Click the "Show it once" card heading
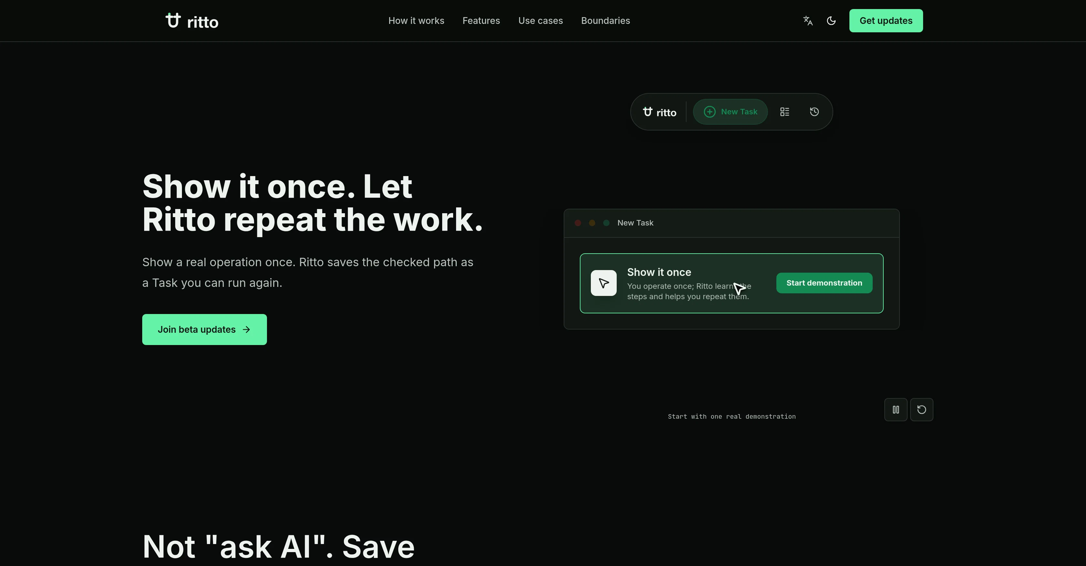 (x=659, y=272)
